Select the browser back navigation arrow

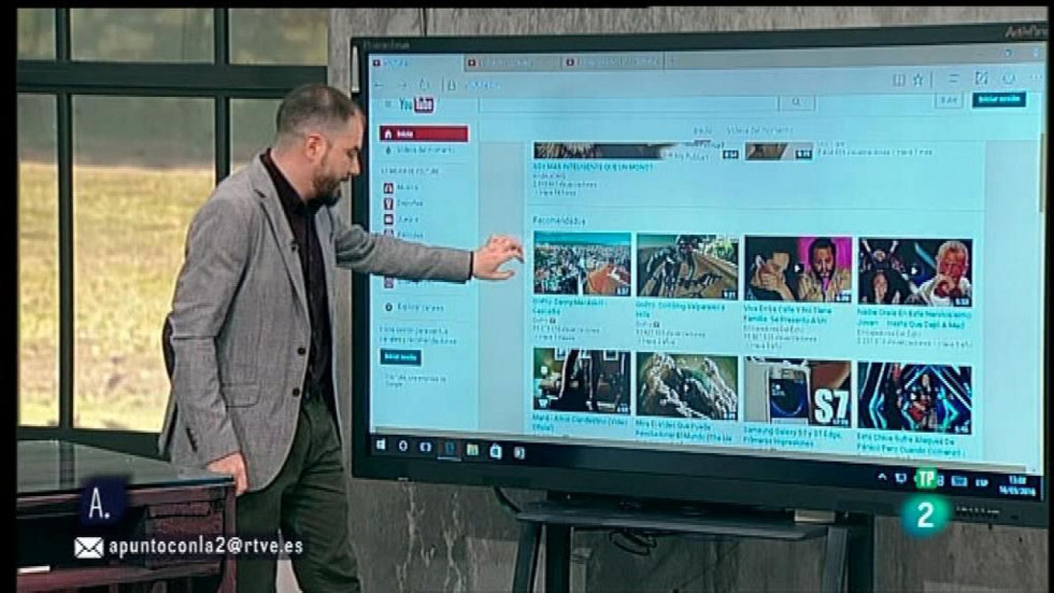378,84
